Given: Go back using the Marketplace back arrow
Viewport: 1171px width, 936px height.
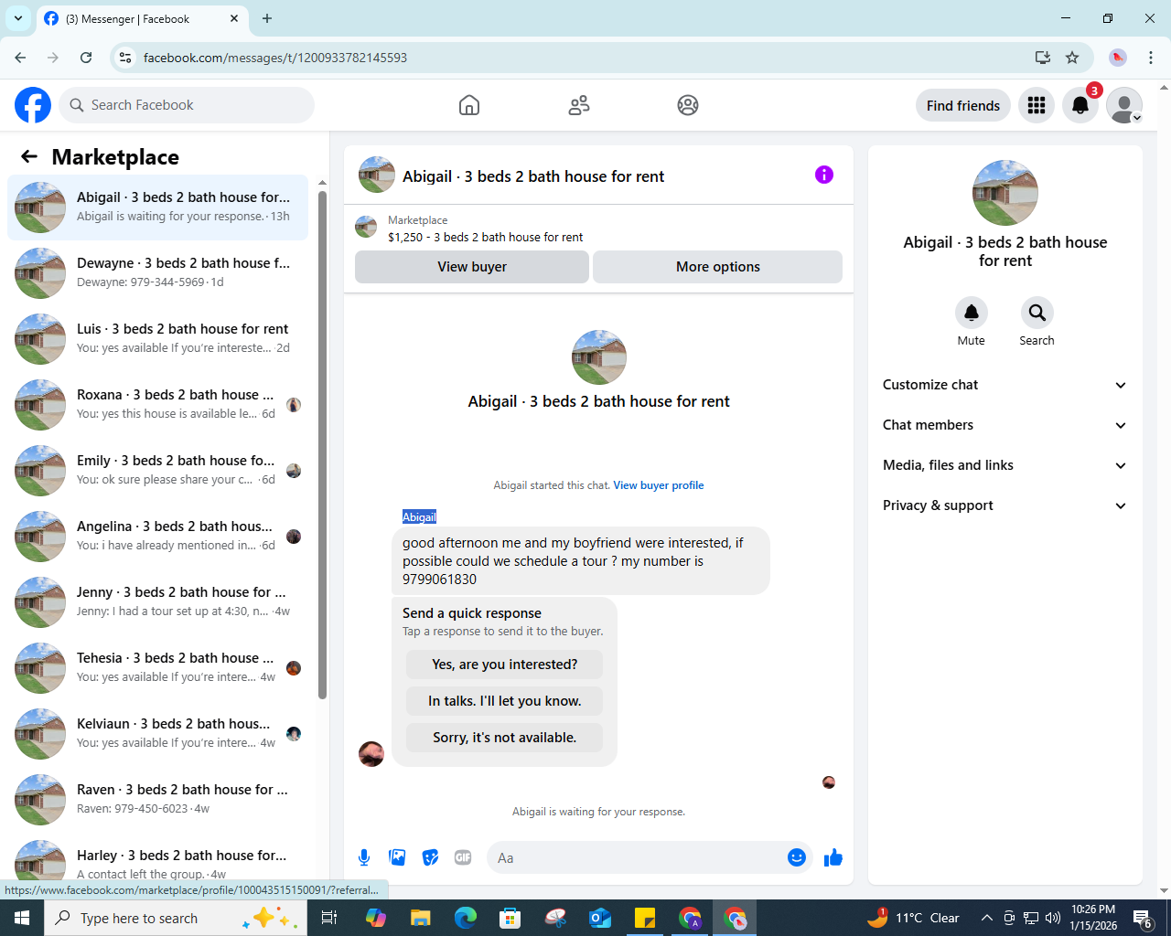Looking at the screenshot, I should (29, 156).
